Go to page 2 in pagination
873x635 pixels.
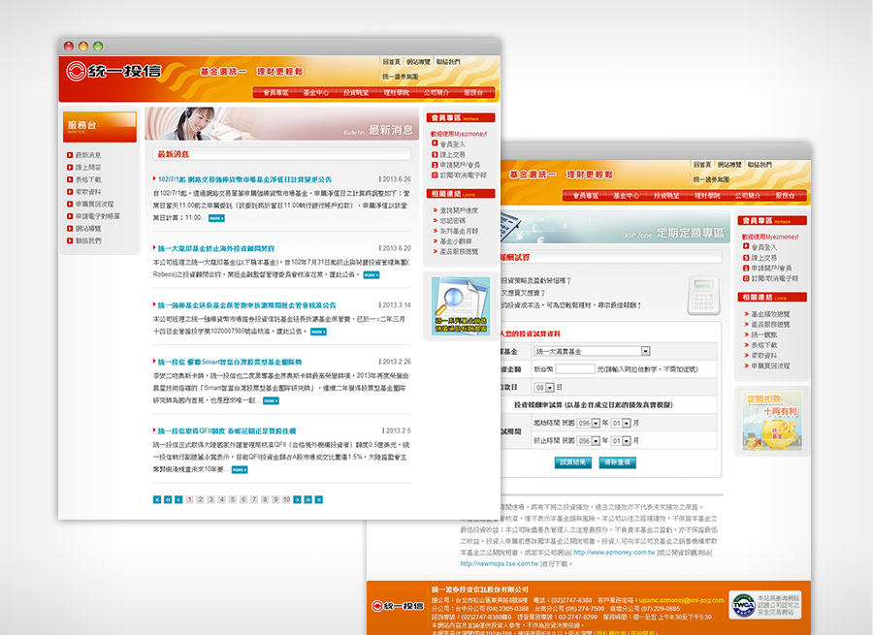201,500
